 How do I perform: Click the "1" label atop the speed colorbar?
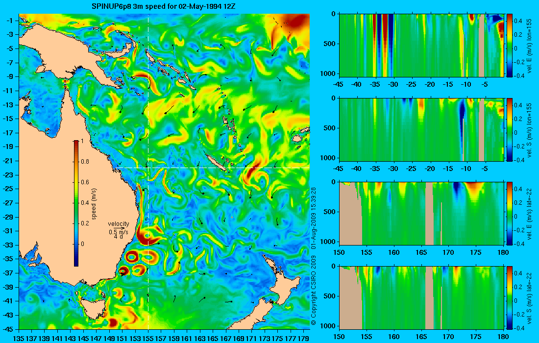(x=82, y=141)
